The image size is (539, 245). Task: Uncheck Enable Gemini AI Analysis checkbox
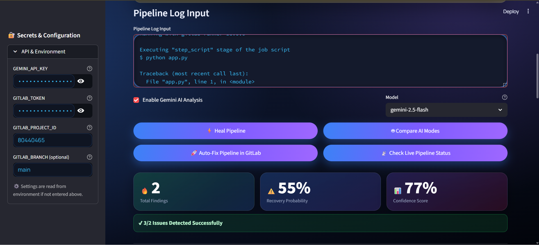[x=136, y=100]
